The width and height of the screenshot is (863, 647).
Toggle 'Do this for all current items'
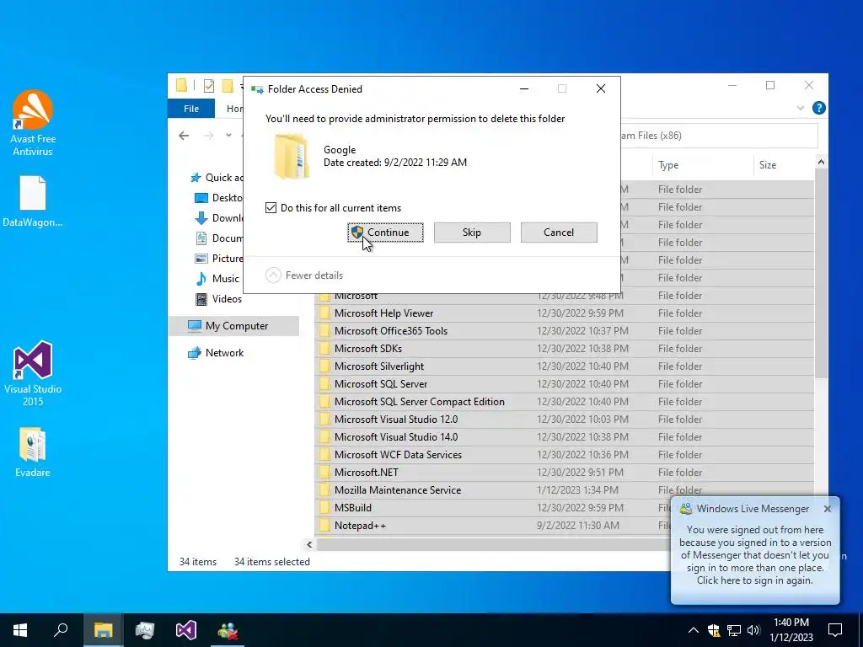point(271,207)
